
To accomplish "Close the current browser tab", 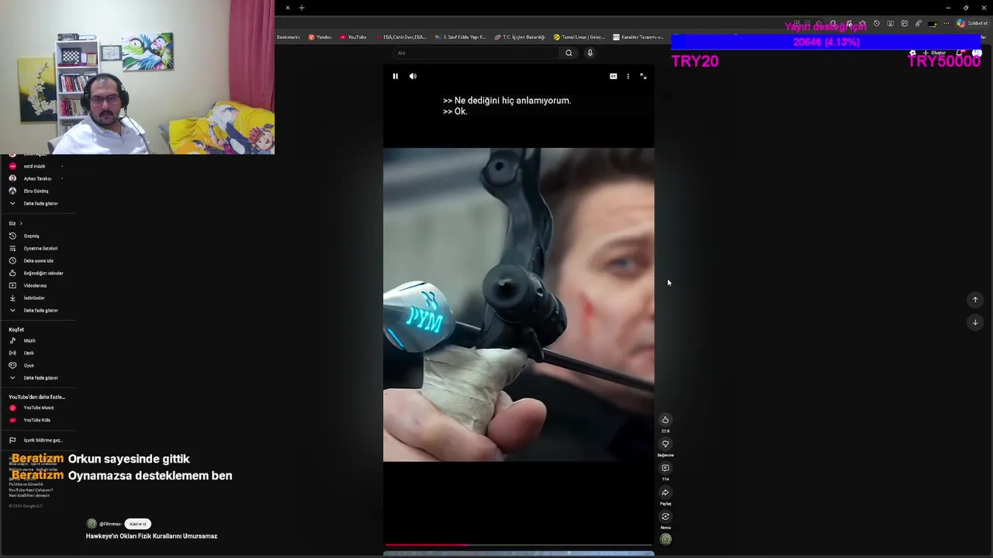I will (x=287, y=8).
